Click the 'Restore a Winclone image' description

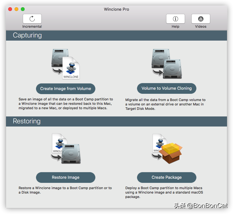[65, 190]
